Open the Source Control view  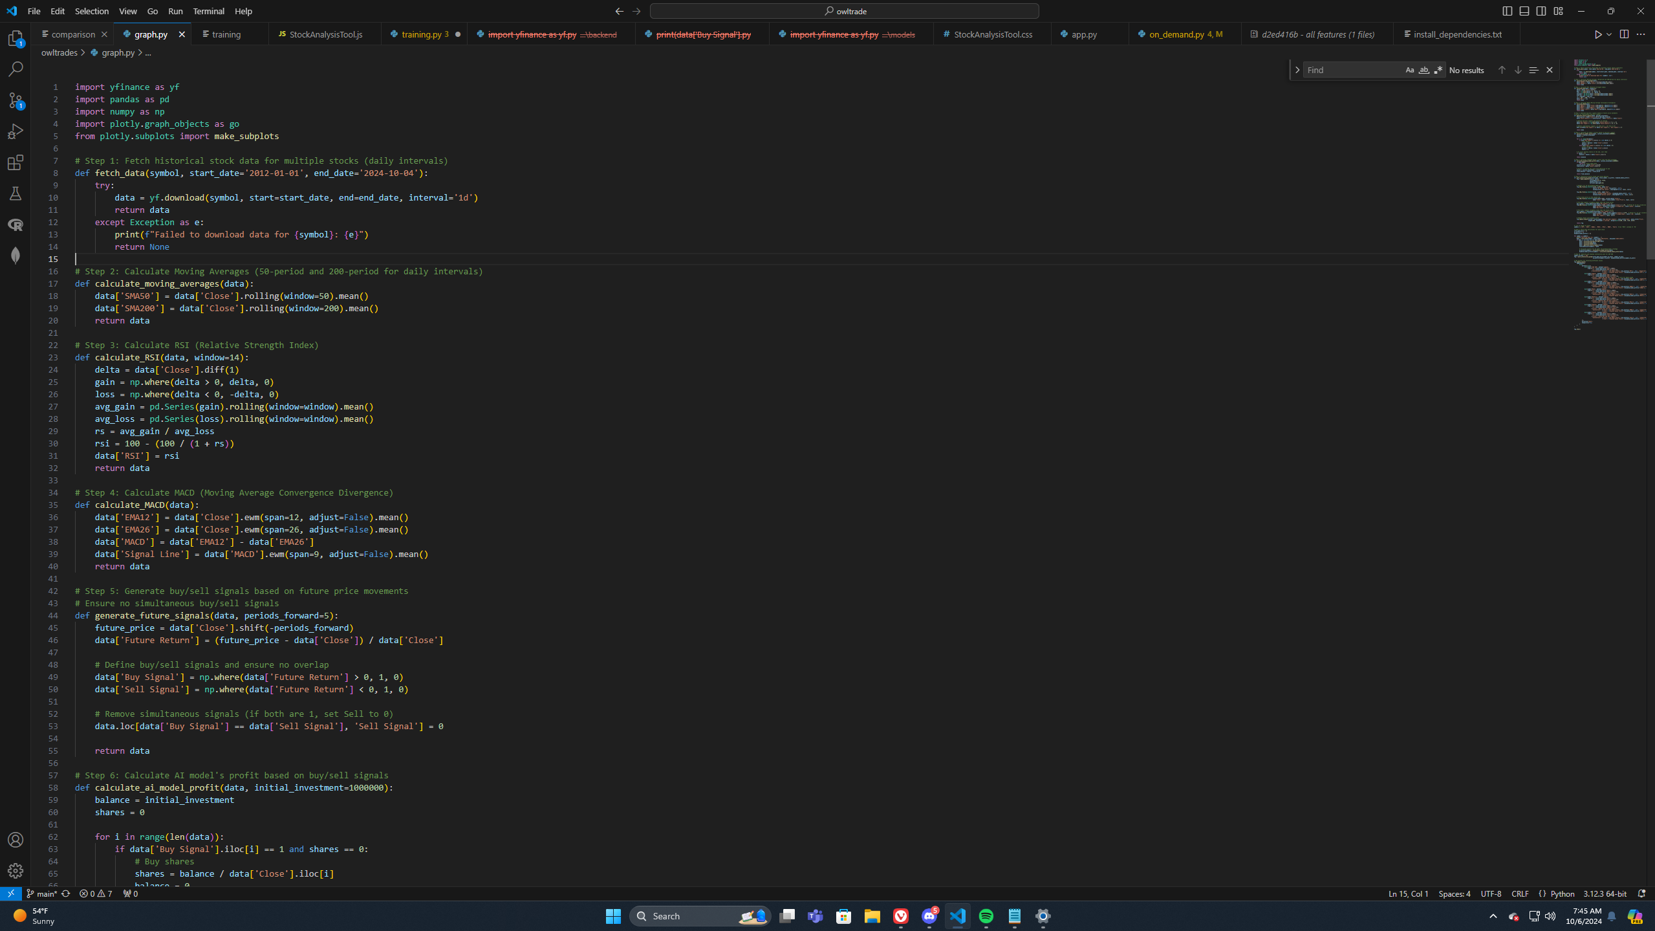point(16,100)
